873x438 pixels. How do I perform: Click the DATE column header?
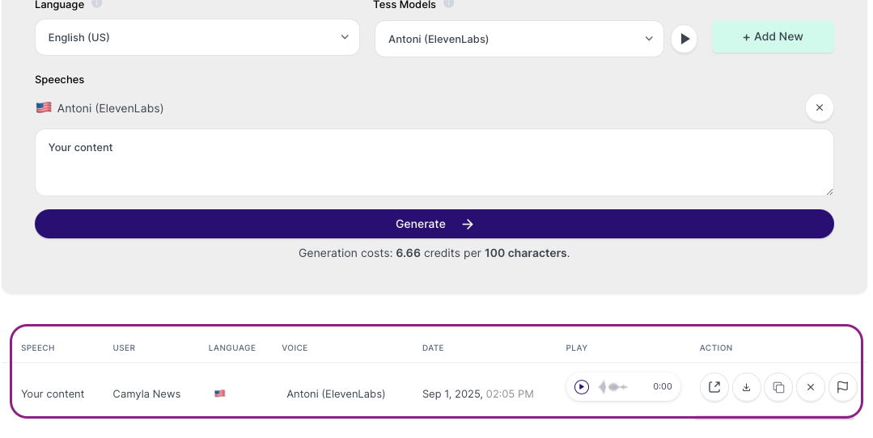(433, 348)
